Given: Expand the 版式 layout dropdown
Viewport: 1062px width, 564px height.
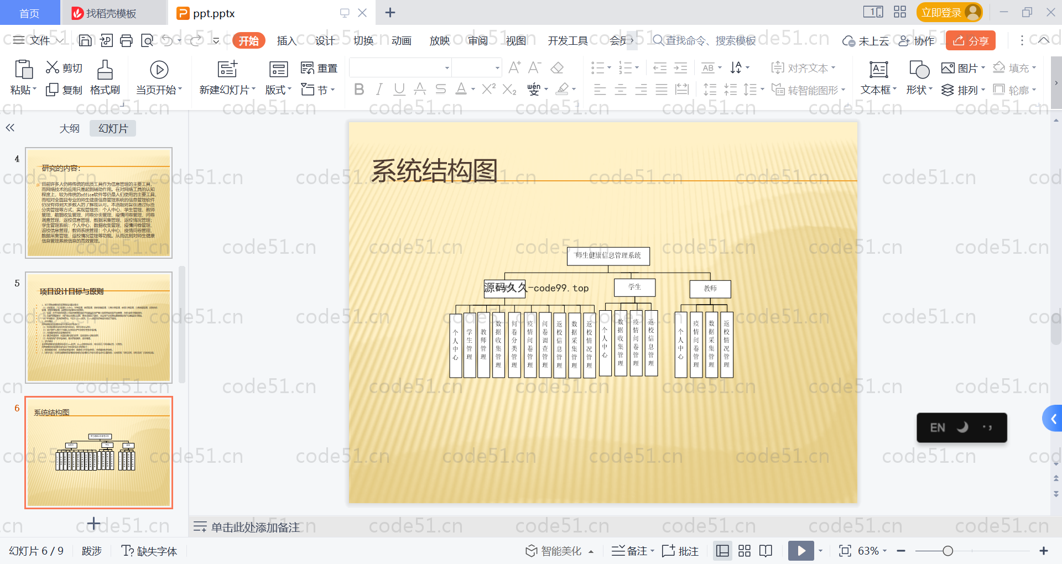Looking at the screenshot, I should (x=278, y=90).
